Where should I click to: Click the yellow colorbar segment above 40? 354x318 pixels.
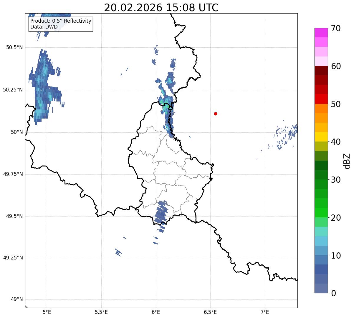click(321, 137)
